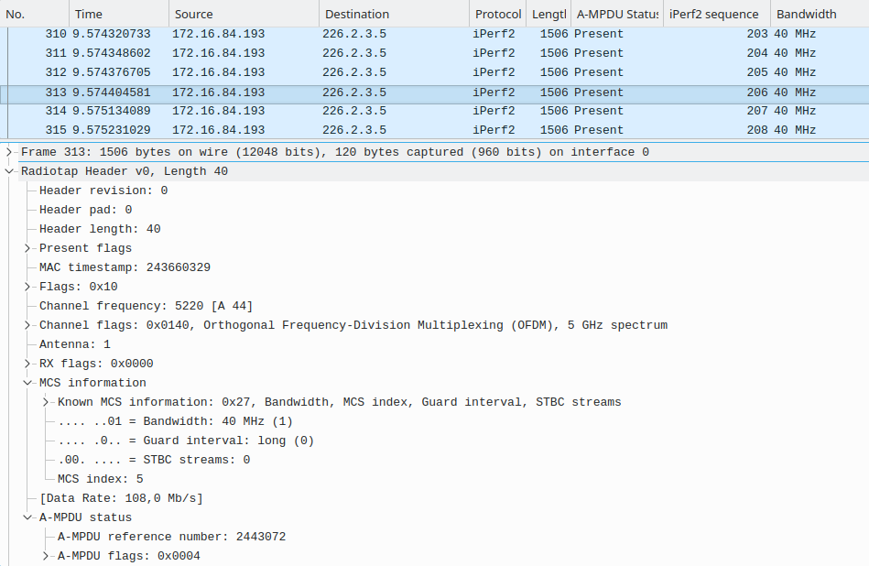Sort by the A-MPDU Status column header
869x566 pixels.
click(617, 14)
